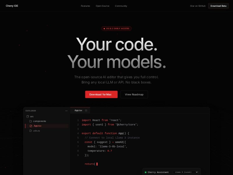Open the Features nav item

point(85,6)
